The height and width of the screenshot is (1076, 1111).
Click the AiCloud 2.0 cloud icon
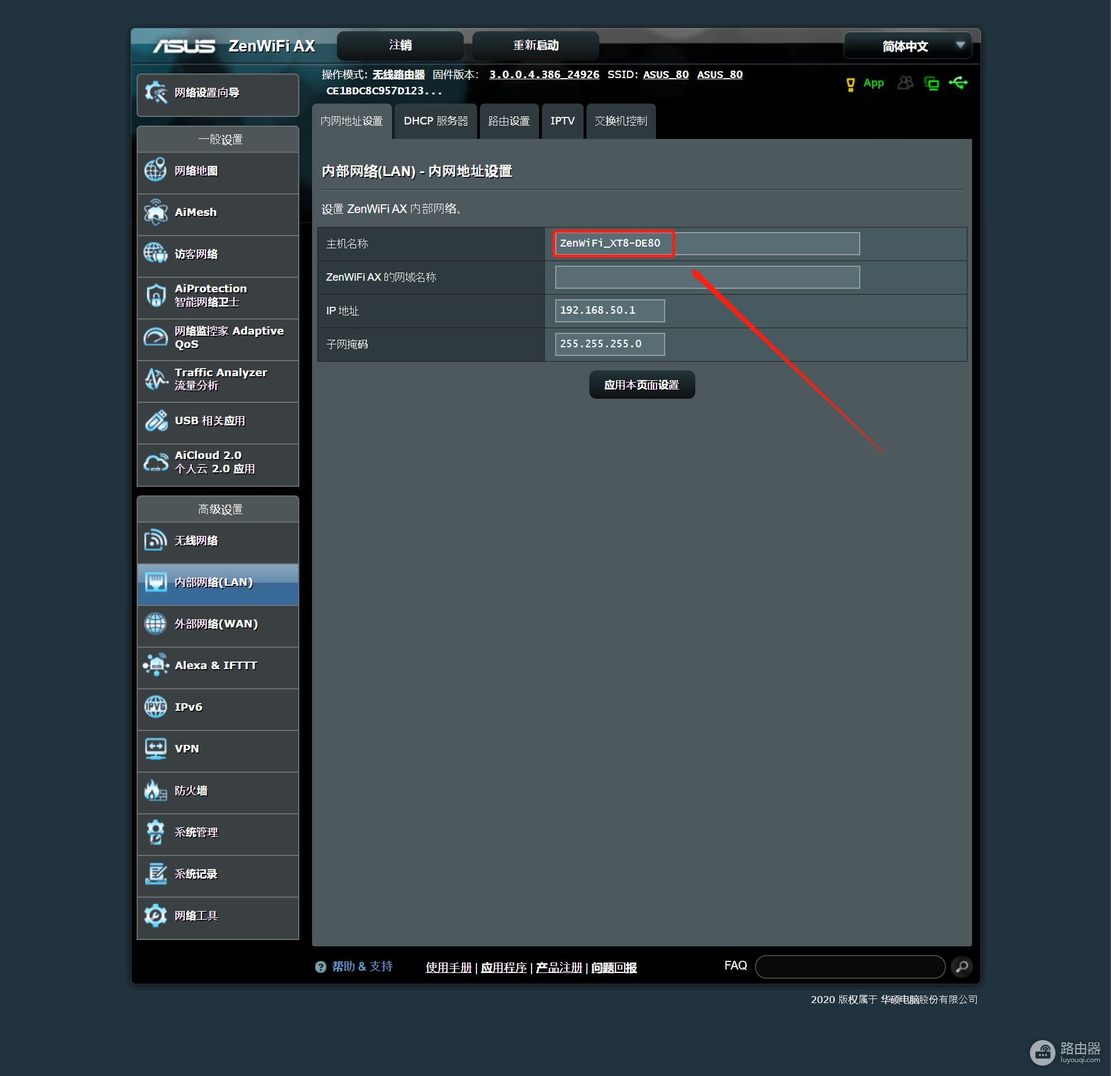click(155, 462)
